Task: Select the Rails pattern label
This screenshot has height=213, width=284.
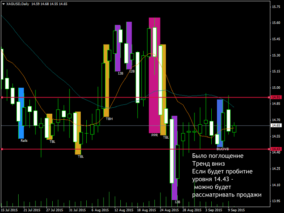Action: tap(24, 141)
